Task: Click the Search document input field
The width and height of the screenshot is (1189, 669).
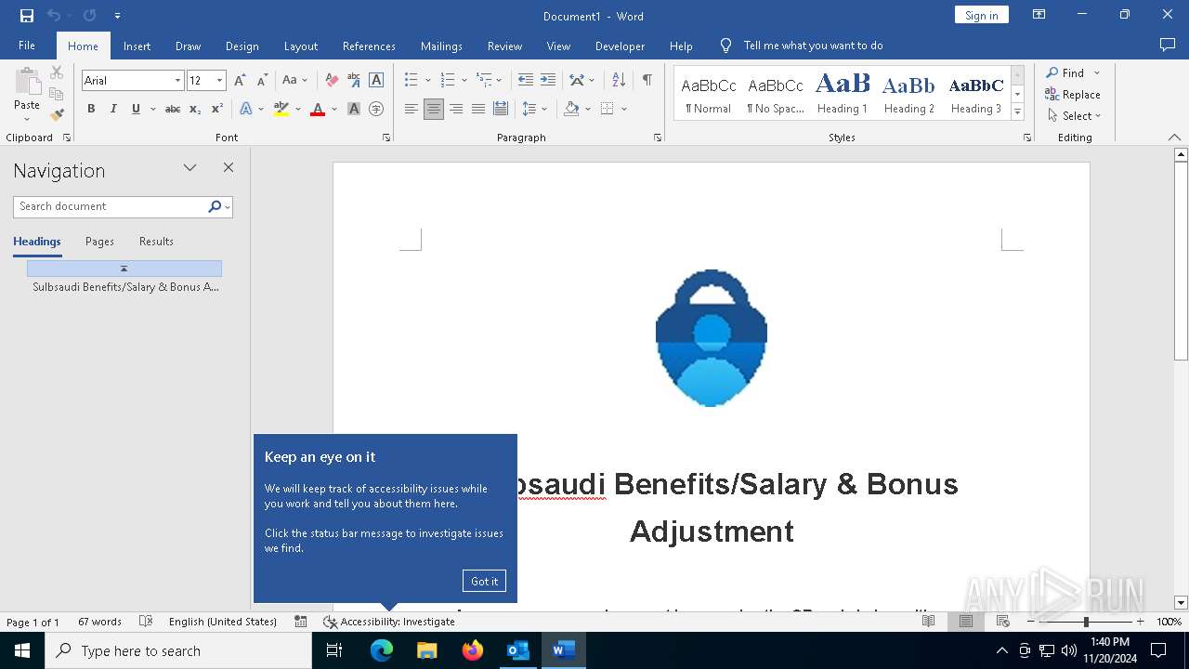Action: [110, 206]
